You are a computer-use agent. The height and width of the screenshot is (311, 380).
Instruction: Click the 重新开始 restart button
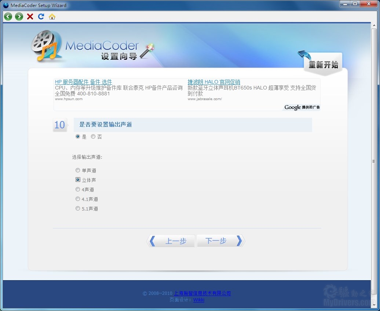[323, 64]
